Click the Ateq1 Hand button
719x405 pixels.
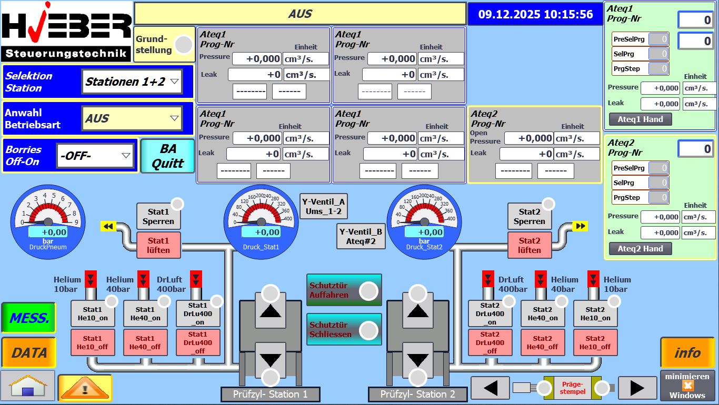(x=640, y=119)
